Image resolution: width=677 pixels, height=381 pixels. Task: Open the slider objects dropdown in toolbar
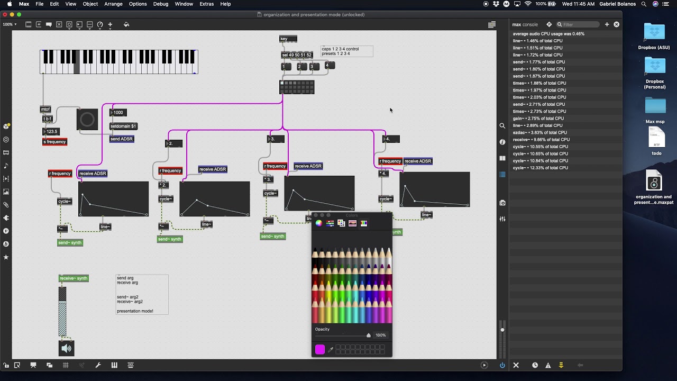89,24
